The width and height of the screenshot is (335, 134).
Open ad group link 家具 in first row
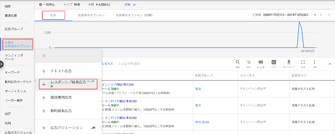pyautogui.click(x=198, y=89)
